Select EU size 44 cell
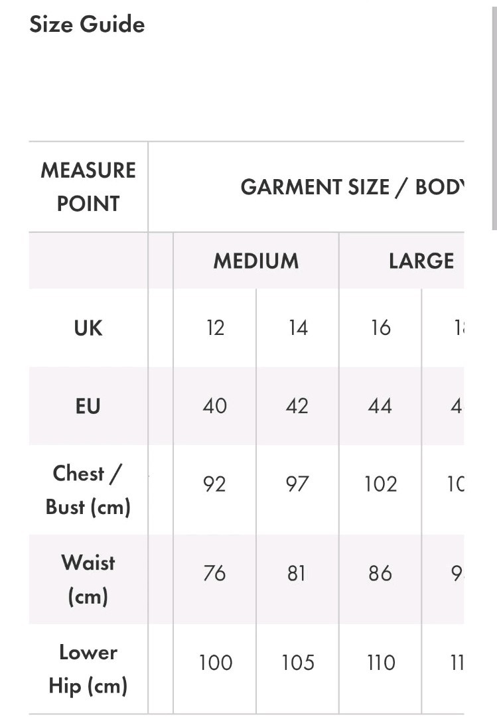 (380, 406)
